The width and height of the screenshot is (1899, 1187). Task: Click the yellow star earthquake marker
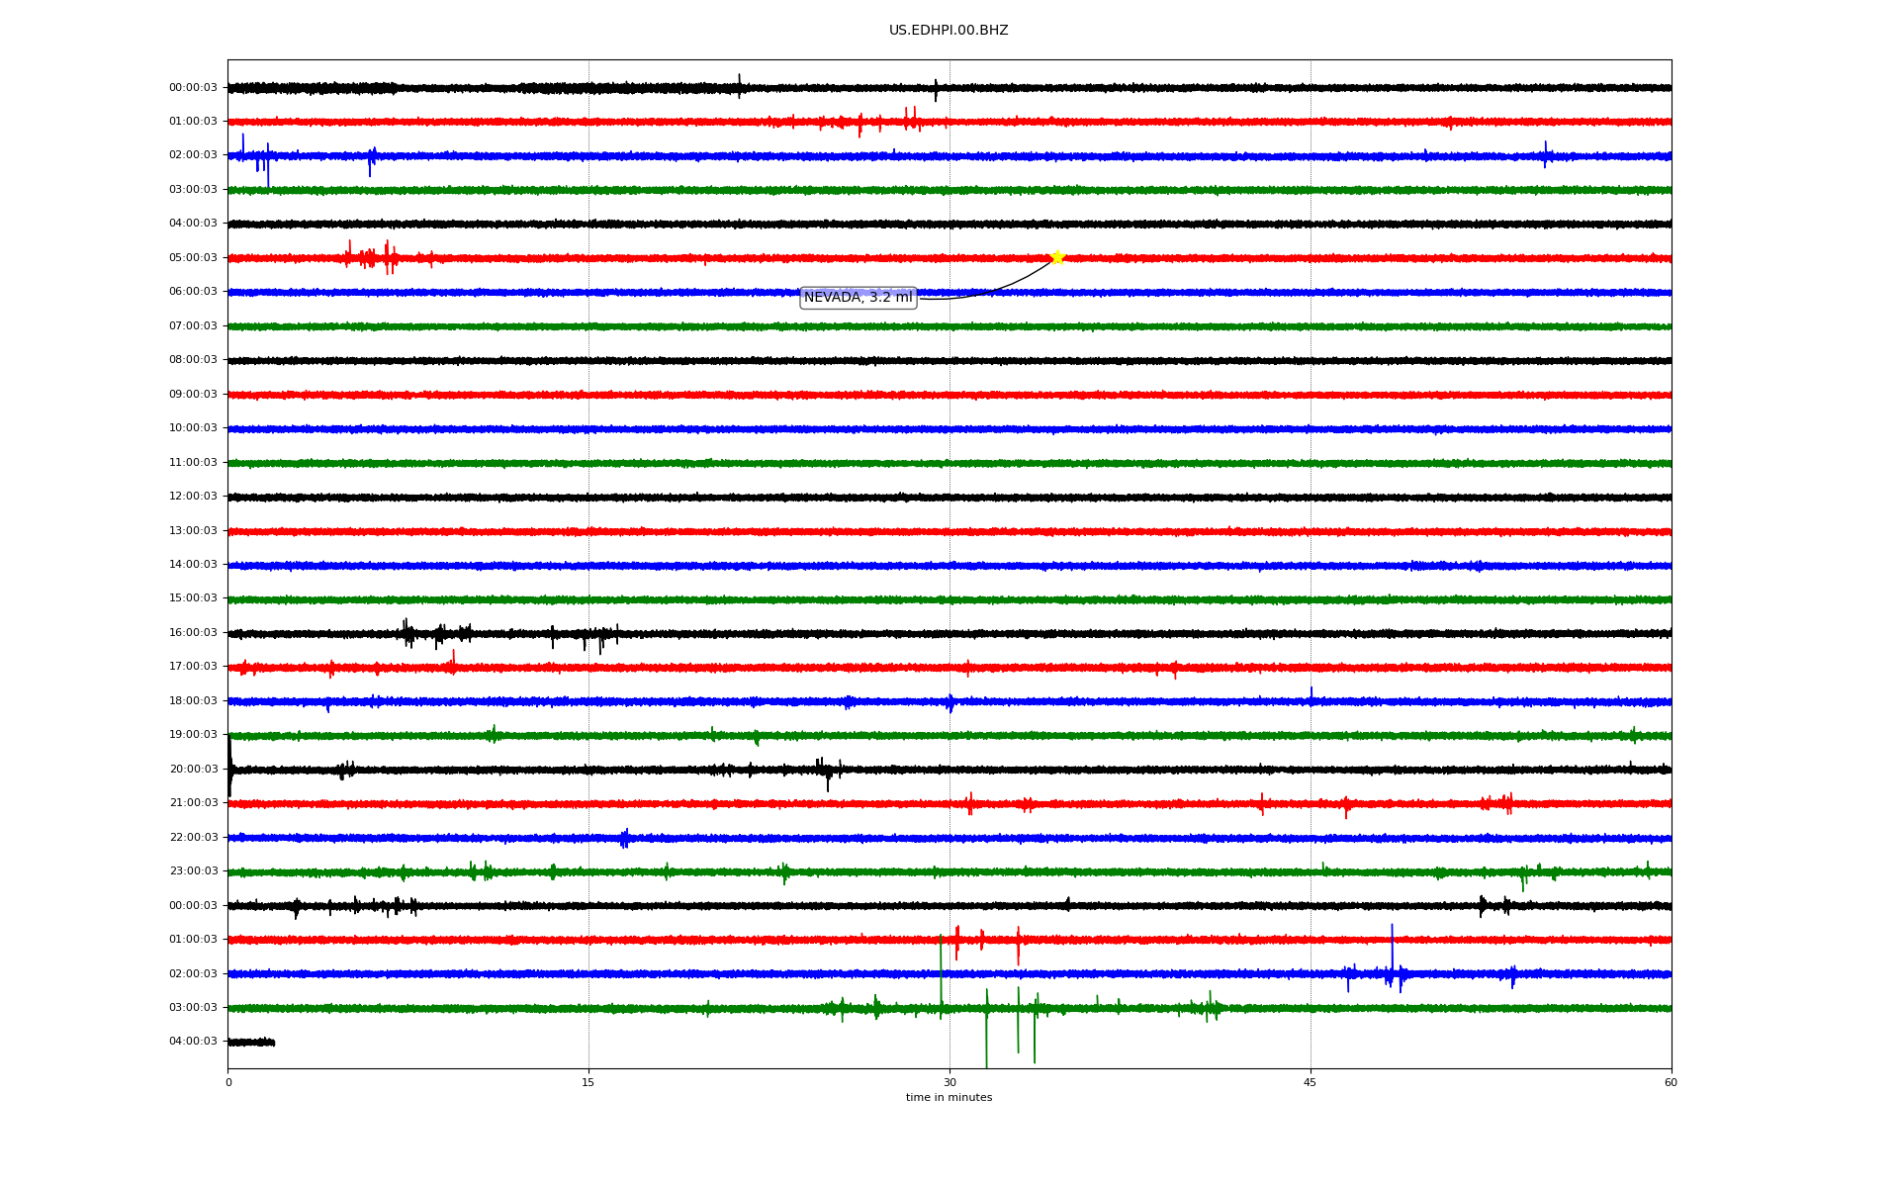click(x=1057, y=258)
